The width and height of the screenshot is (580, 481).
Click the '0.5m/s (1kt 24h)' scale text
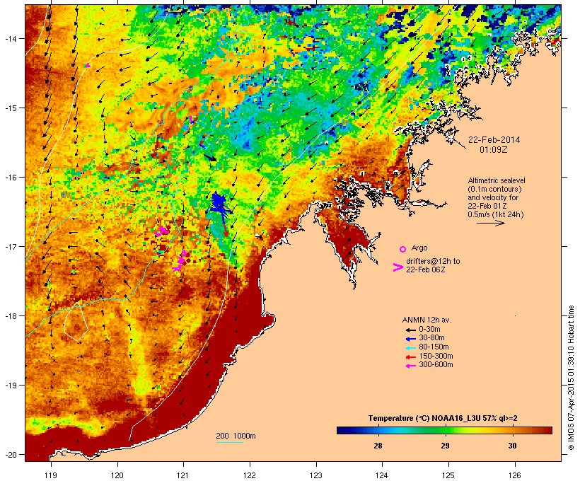[x=496, y=214]
